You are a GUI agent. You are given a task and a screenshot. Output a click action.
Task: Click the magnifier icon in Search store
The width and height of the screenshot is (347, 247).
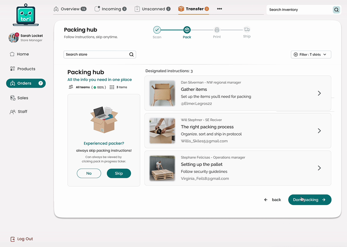pos(131,55)
